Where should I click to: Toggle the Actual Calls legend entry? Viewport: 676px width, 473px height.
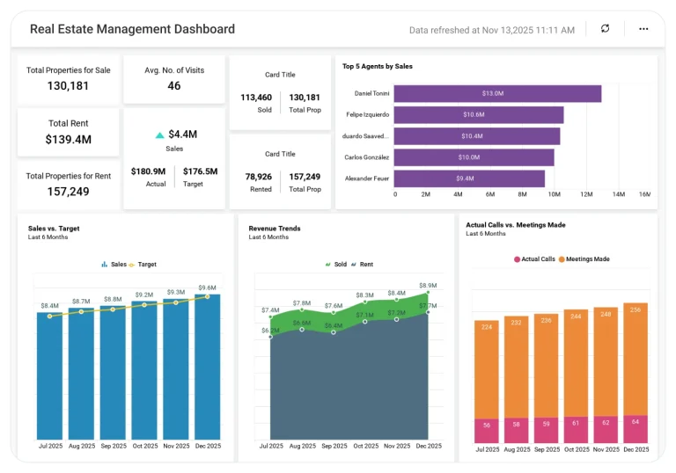534,258
